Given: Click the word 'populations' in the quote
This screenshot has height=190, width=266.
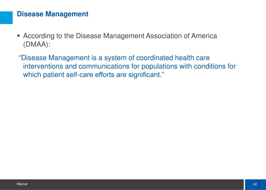Looking at the screenshot, I should pos(159,66).
